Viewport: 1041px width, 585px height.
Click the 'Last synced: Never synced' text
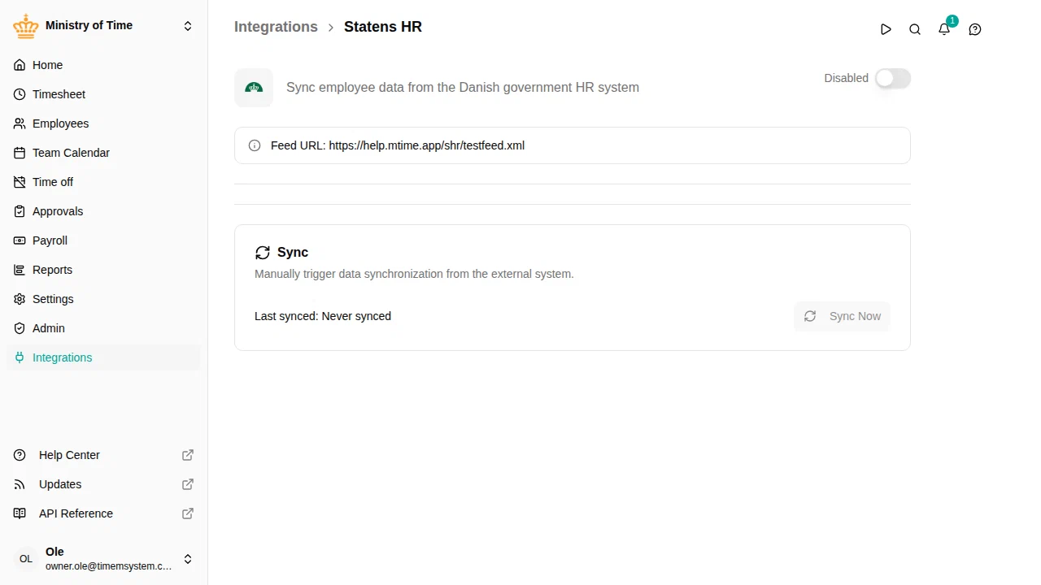(323, 316)
